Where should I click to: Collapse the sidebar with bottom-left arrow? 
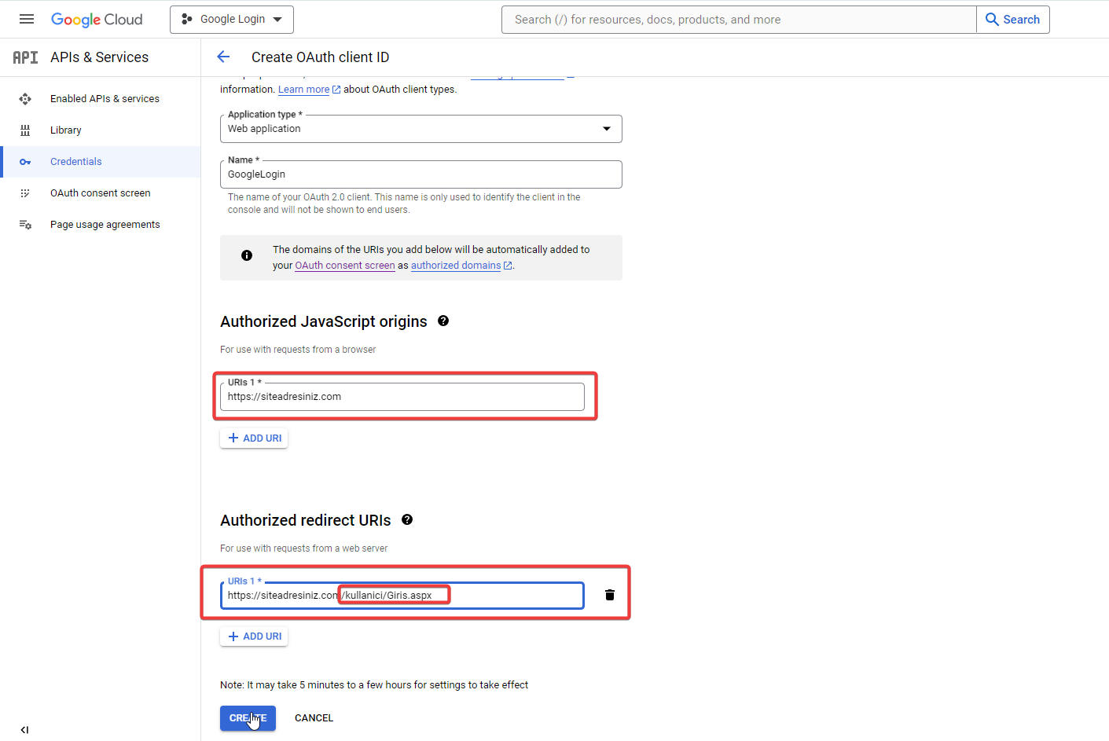(x=24, y=730)
